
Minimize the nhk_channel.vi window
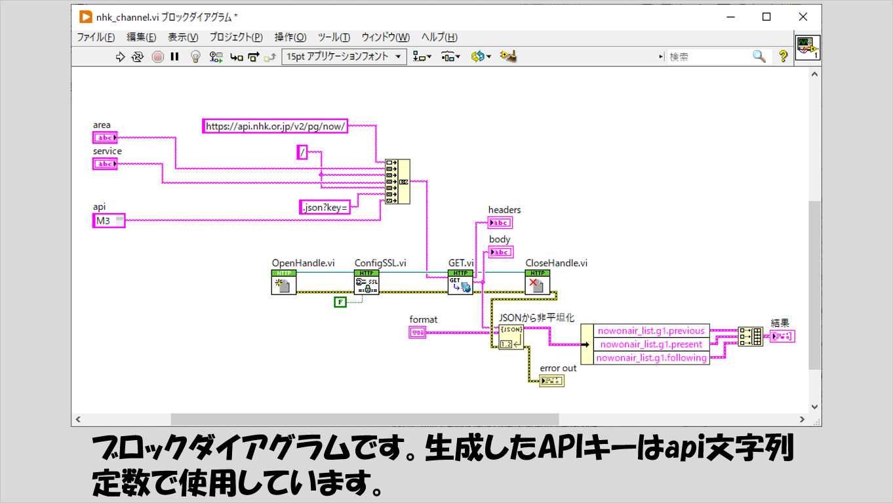(730, 17)
